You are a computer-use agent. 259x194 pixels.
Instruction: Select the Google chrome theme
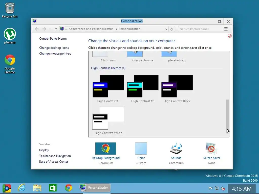[x=143, y=57]
